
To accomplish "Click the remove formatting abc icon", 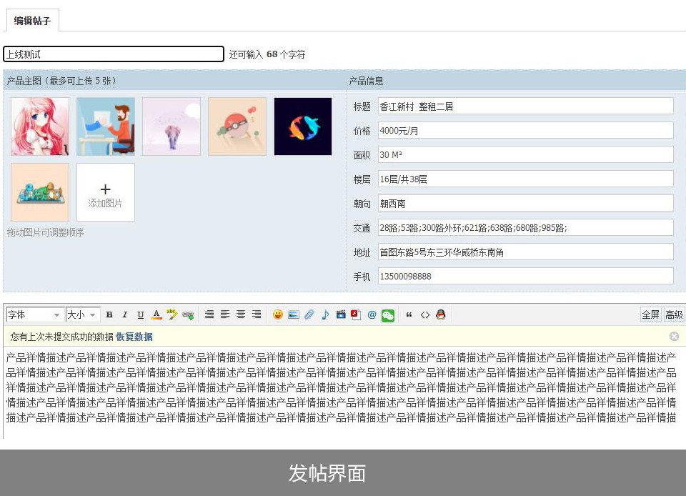I will click(x=172, y=314).
